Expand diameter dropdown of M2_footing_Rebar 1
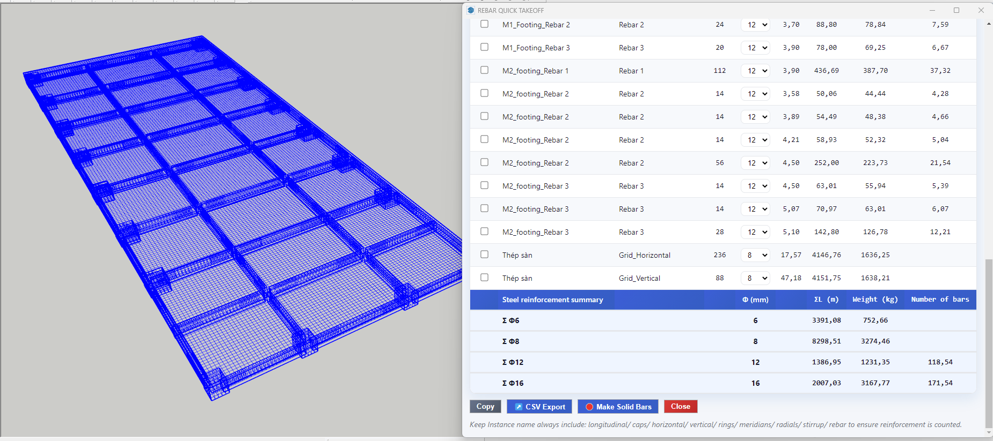Image resolution: width=993 pixels, height=441 pixels. 756,71
